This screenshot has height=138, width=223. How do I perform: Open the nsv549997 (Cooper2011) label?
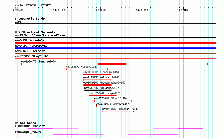point(32,46)
